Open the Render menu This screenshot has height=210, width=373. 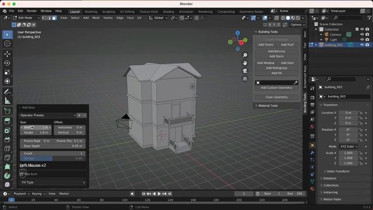coord(31,11)
